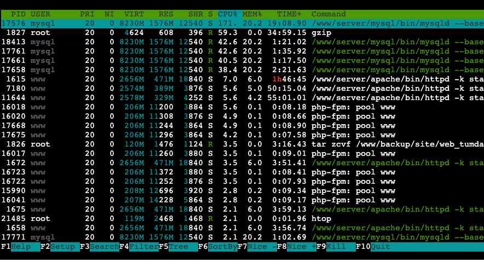The image size is (484, 268).
Task: Click F8 Nice + to raise niceness
Action: (297, 247)
